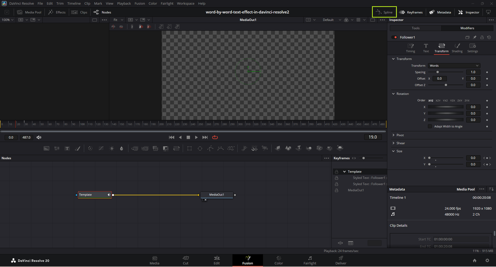Open the Fusion menu
This screenshot has width=496, height=267.
click(140, 3)
